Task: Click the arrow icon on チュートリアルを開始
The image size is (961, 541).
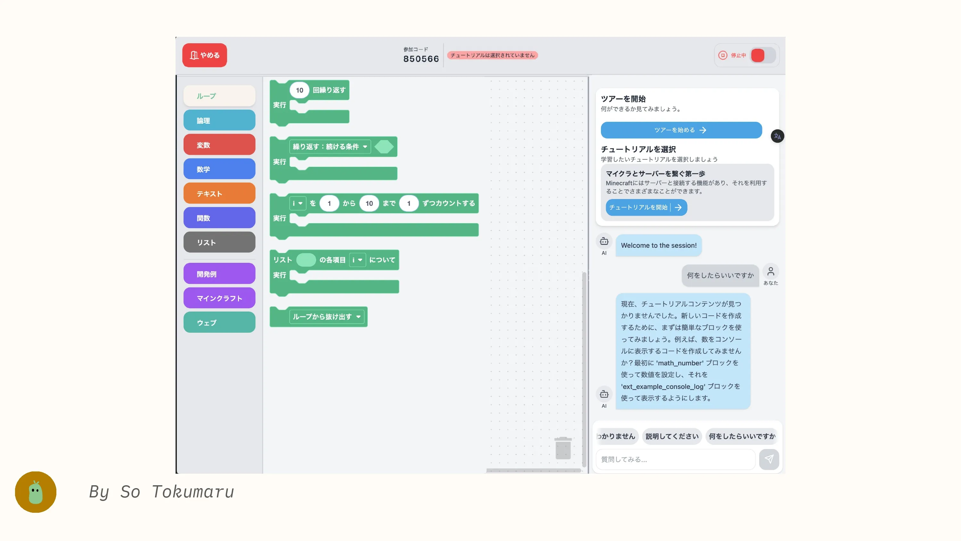Action: click(x=678, y=207)
